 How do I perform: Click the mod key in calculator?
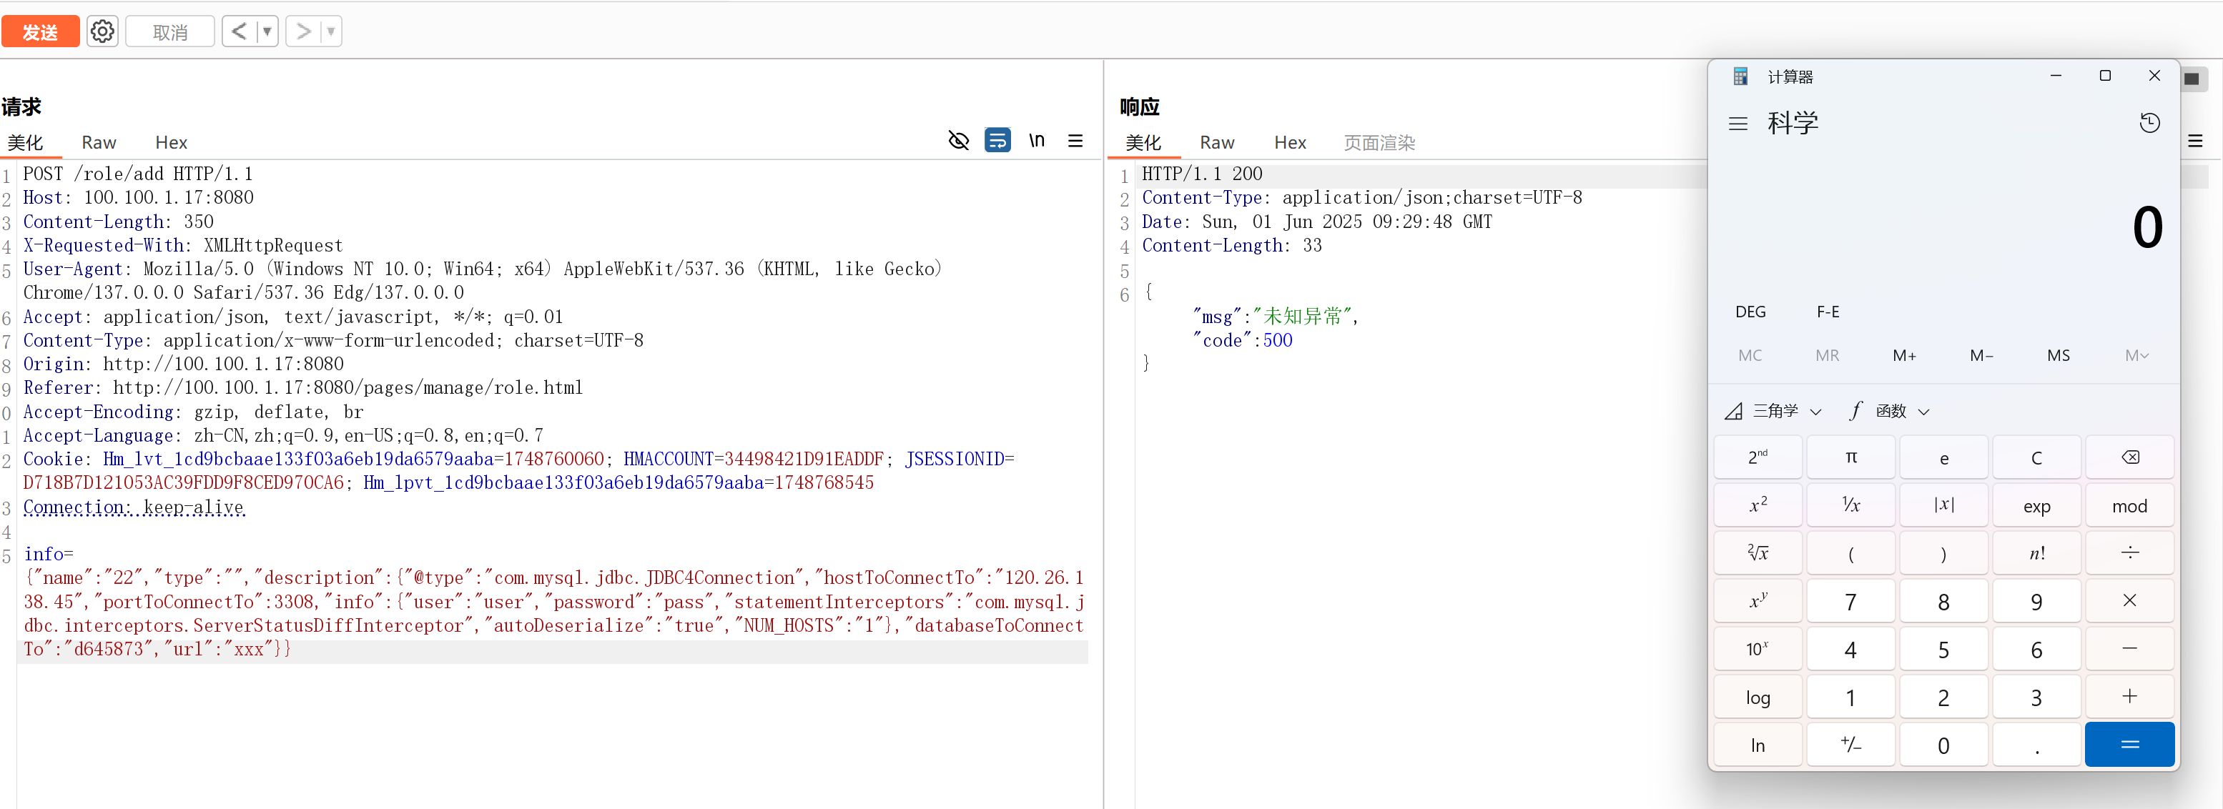(2130, 505)
